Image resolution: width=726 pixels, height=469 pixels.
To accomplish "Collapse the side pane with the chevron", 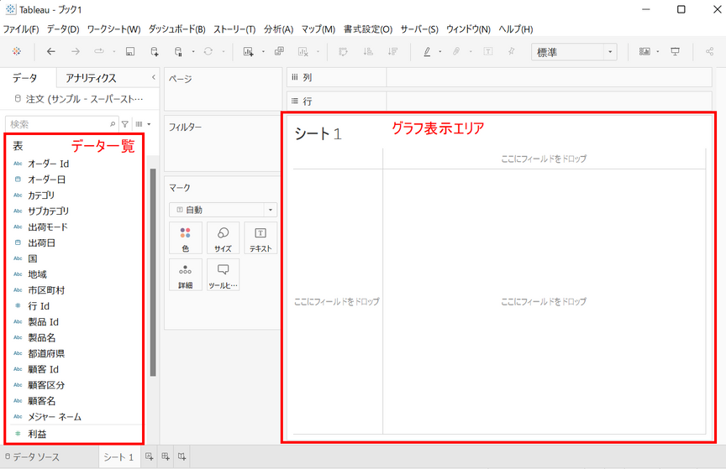I will [x=154, y=77].
